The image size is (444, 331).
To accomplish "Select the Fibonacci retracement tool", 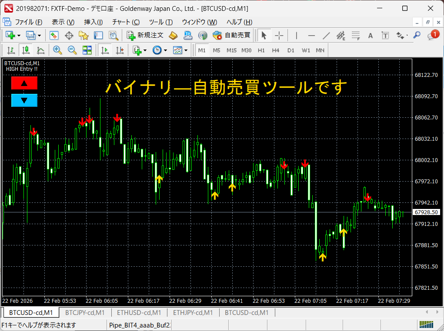I will coord(356,36).
